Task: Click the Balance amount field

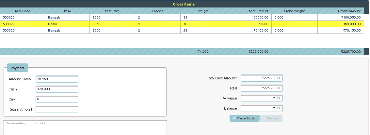Action: click(x=262, y=108)
